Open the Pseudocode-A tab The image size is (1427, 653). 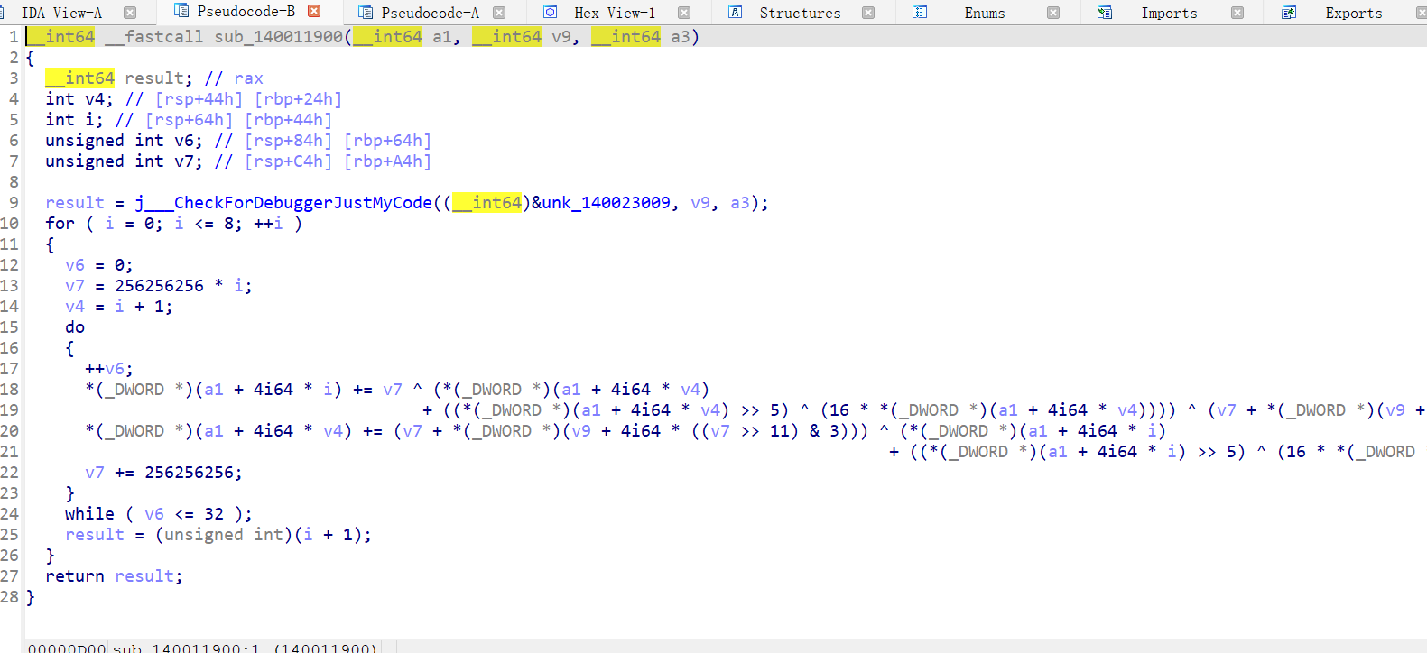(430, 13)
